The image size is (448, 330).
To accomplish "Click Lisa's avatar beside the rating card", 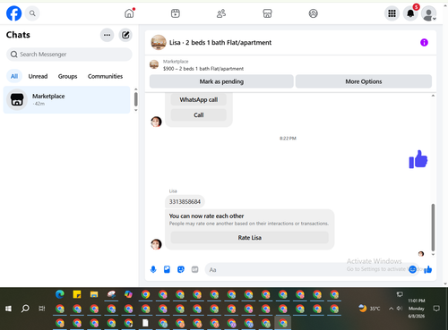I will (x=156, y=244).
